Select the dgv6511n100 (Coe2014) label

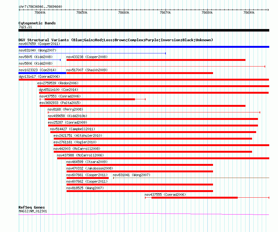58,90
